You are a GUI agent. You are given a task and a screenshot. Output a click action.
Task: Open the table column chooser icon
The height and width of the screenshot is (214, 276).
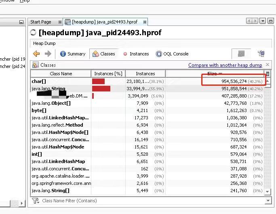(268, 74)
